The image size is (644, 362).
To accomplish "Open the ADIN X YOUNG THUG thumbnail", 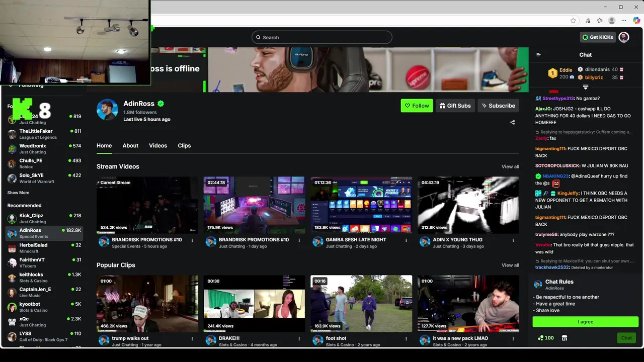I will click(x=468, y=205).
